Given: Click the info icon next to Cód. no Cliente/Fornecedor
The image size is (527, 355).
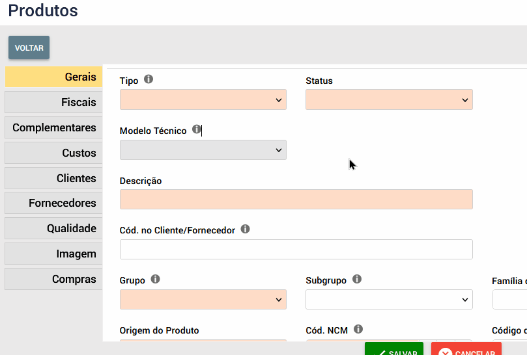Looking at the screenshot, I should pos(246,230).
